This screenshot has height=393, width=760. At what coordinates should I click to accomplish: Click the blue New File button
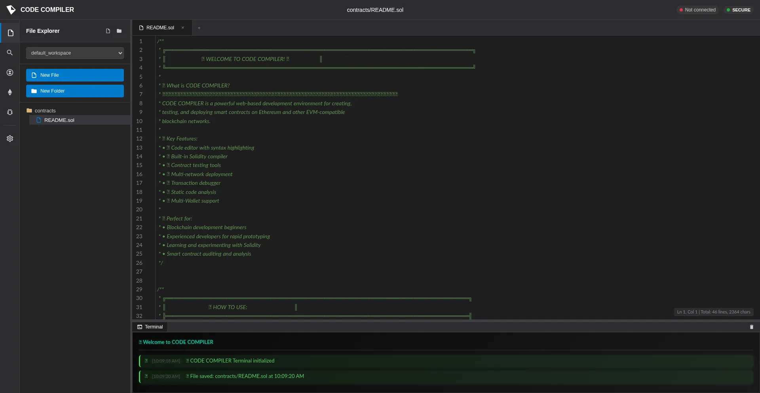pyautogui.click(x=75, y=75)
